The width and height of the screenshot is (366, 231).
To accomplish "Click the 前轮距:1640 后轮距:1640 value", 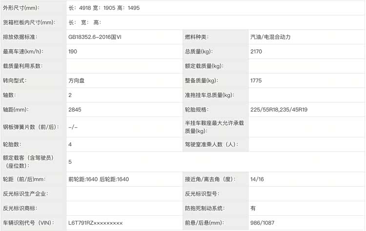I will coord(99,179).
